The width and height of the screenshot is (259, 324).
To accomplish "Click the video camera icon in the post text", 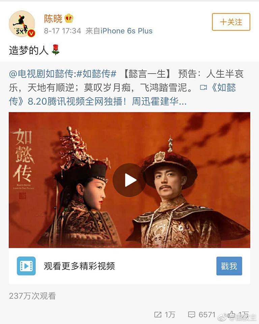I will coord(203,88).
